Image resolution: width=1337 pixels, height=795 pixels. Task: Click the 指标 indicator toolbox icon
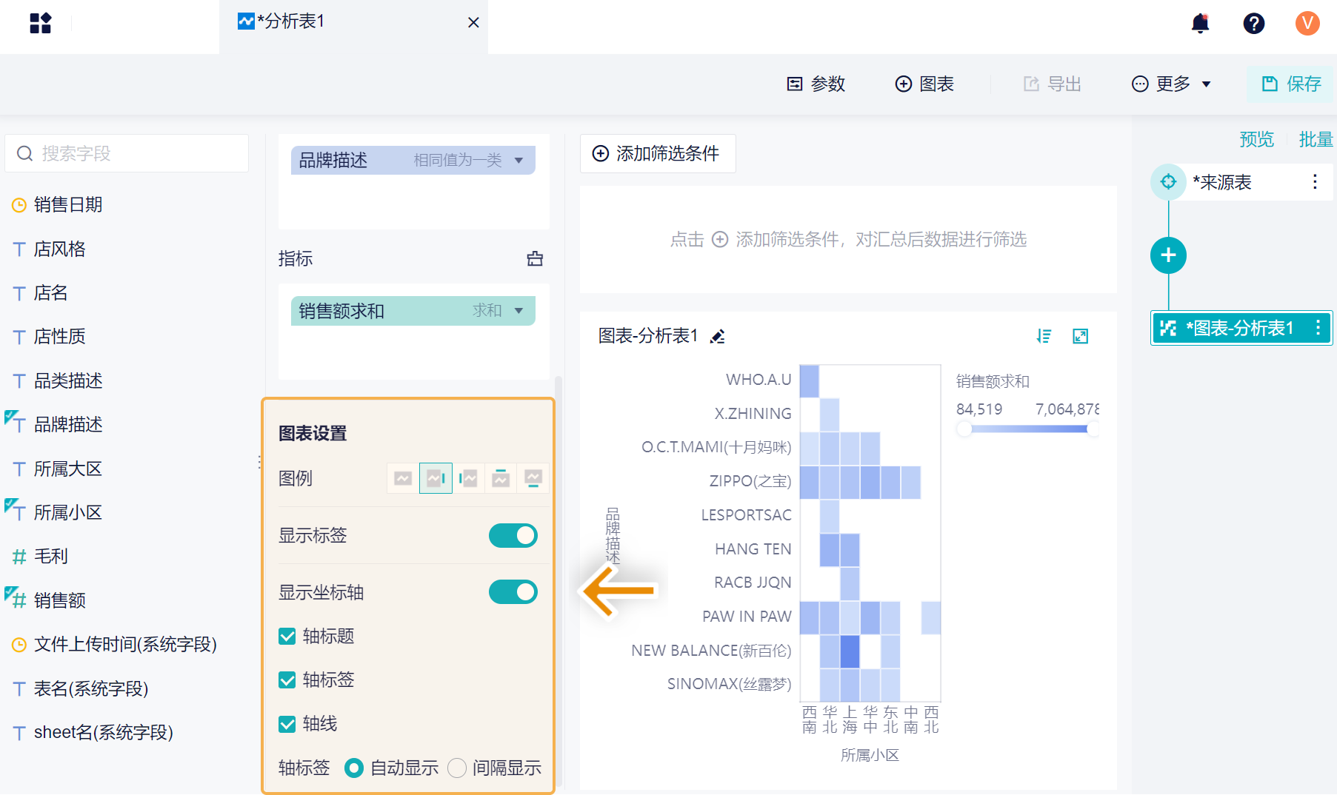(535, 259)
